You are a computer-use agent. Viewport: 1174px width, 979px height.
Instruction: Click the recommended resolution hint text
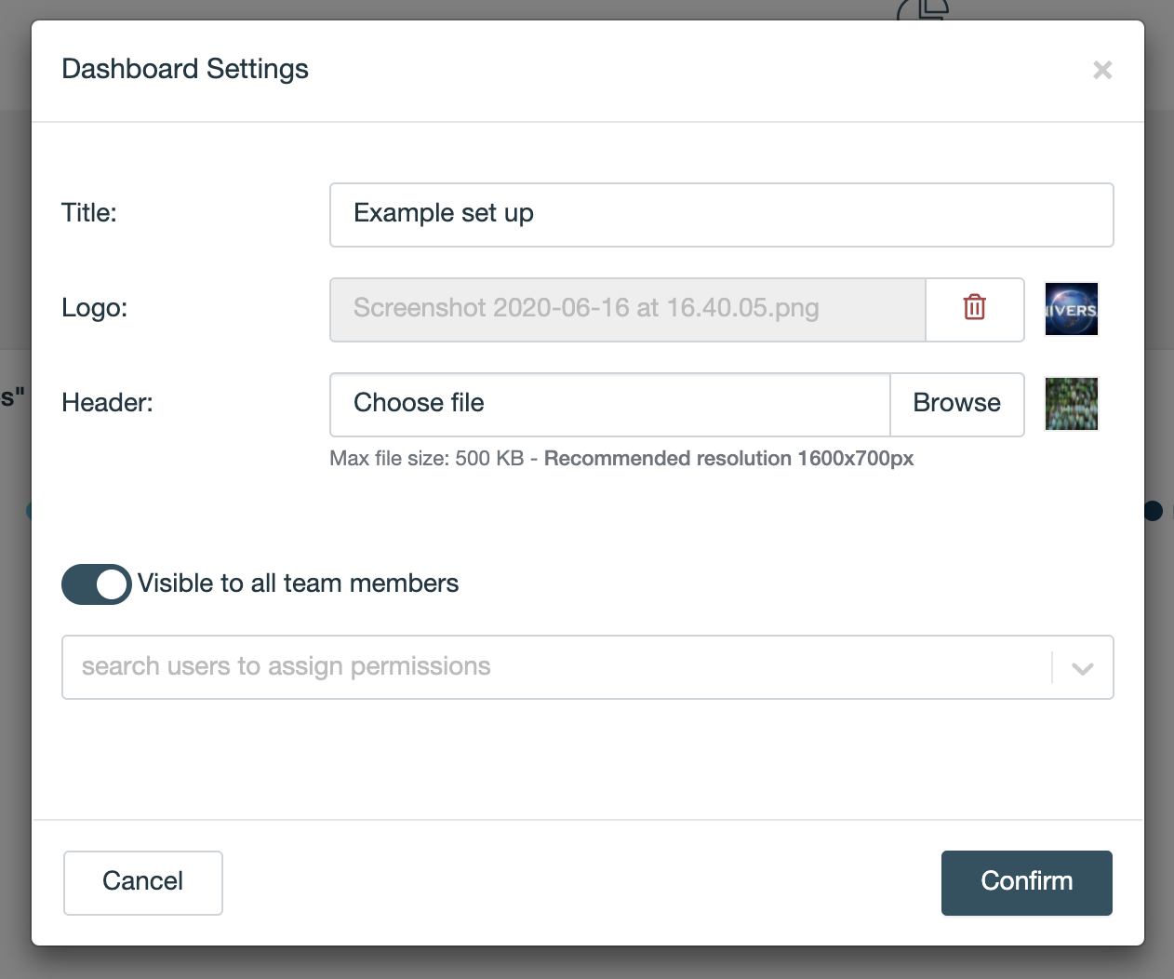(x=728, y=459)
